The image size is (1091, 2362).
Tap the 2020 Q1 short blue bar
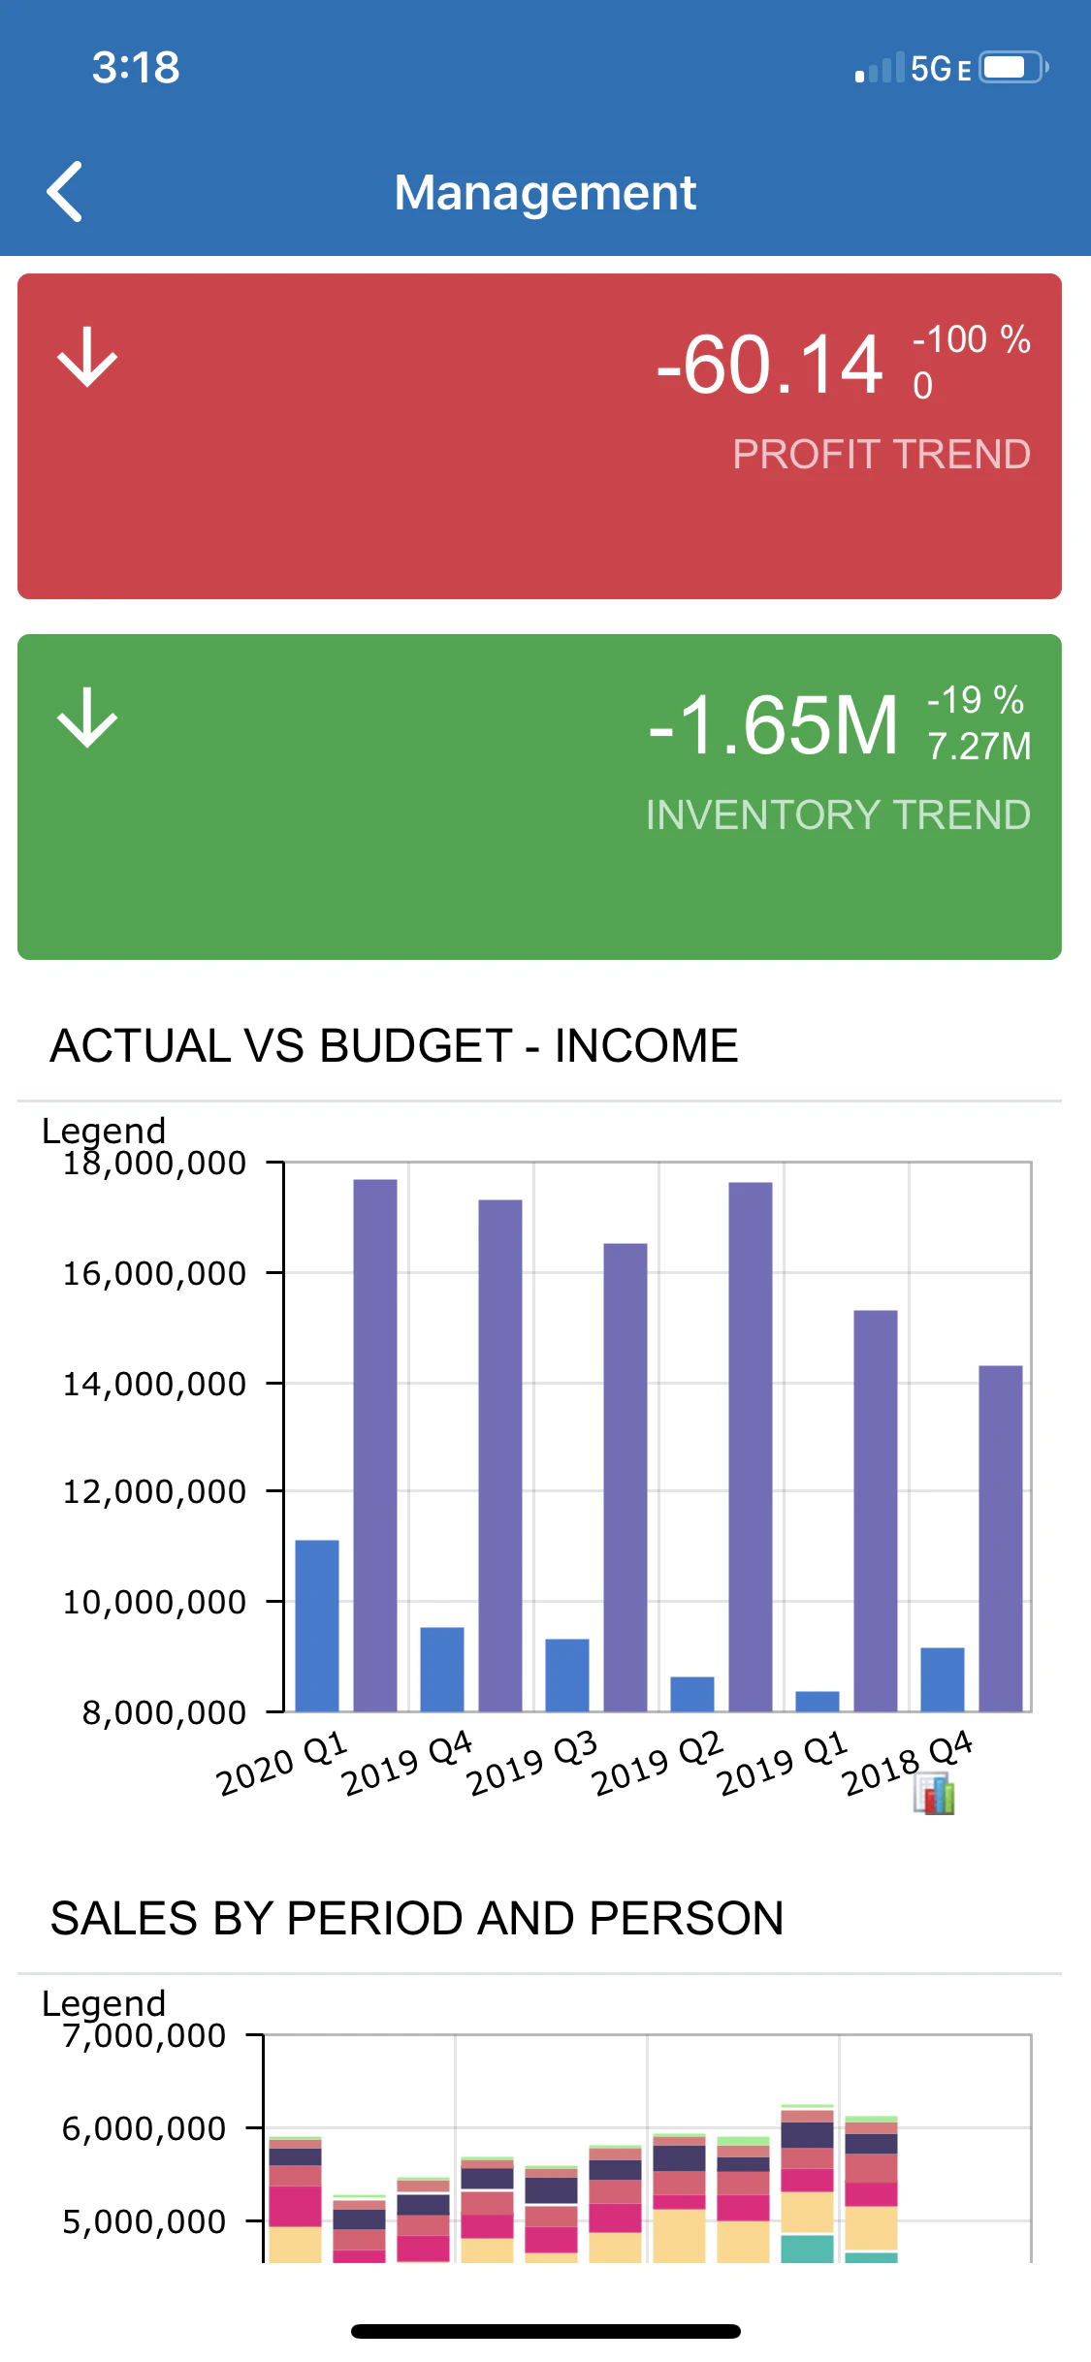(x=317, y=1625)
